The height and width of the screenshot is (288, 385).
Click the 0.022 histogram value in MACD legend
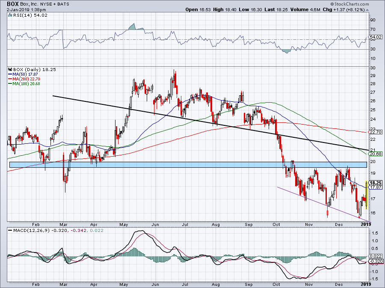97,231
